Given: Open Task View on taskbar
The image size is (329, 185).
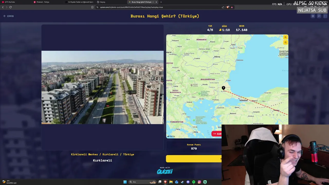Looking at the screenshot, I should (160, 182).
